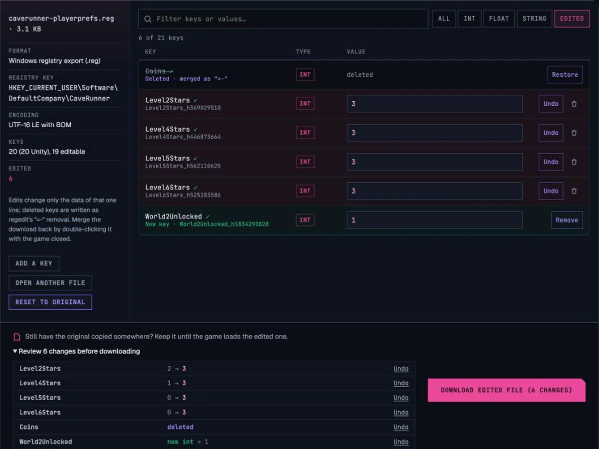Edit the Level6Stars value field
This screenshot has height=449, width=599.
point(434,191)
